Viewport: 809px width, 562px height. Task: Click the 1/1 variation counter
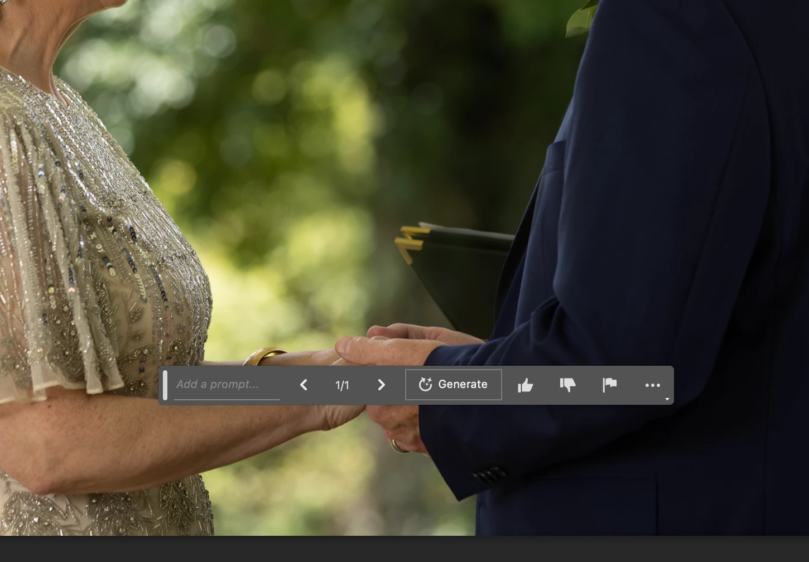(x=342, y=385)
